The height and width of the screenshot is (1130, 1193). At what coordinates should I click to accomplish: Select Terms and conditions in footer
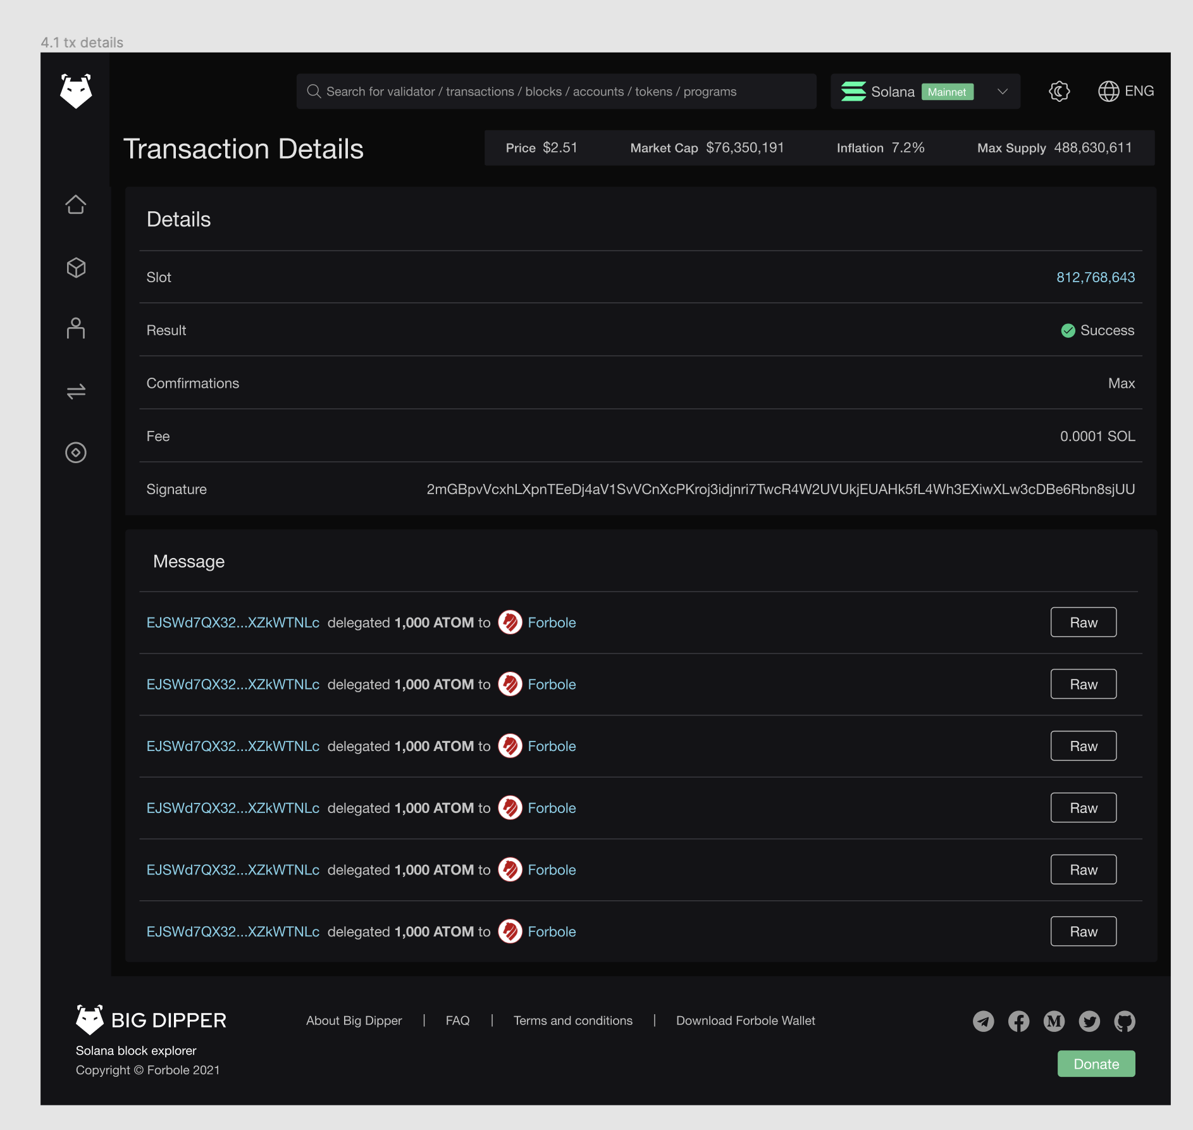coord(572,1020)
